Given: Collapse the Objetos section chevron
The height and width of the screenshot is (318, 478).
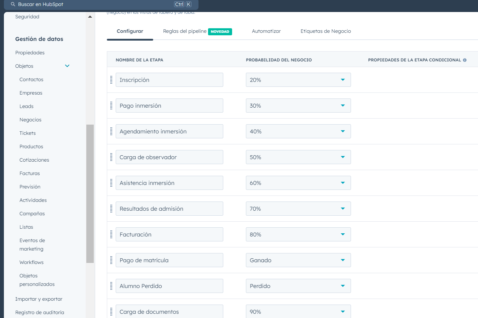Looking at the screenshot, I should pos(67,66).
